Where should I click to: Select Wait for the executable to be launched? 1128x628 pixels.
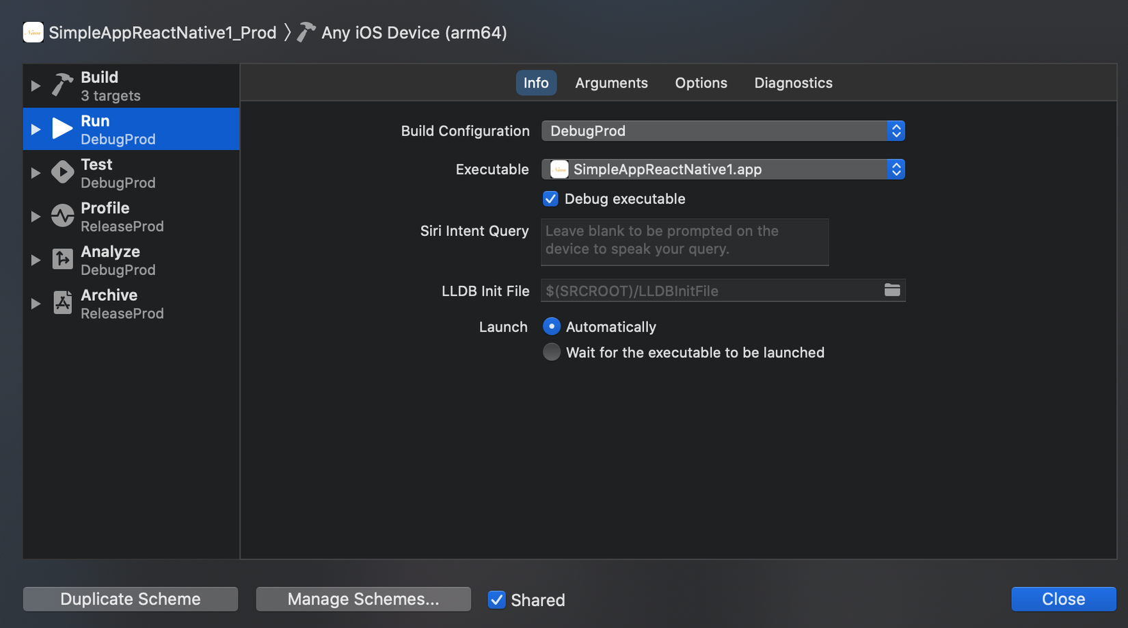(552, 352)
